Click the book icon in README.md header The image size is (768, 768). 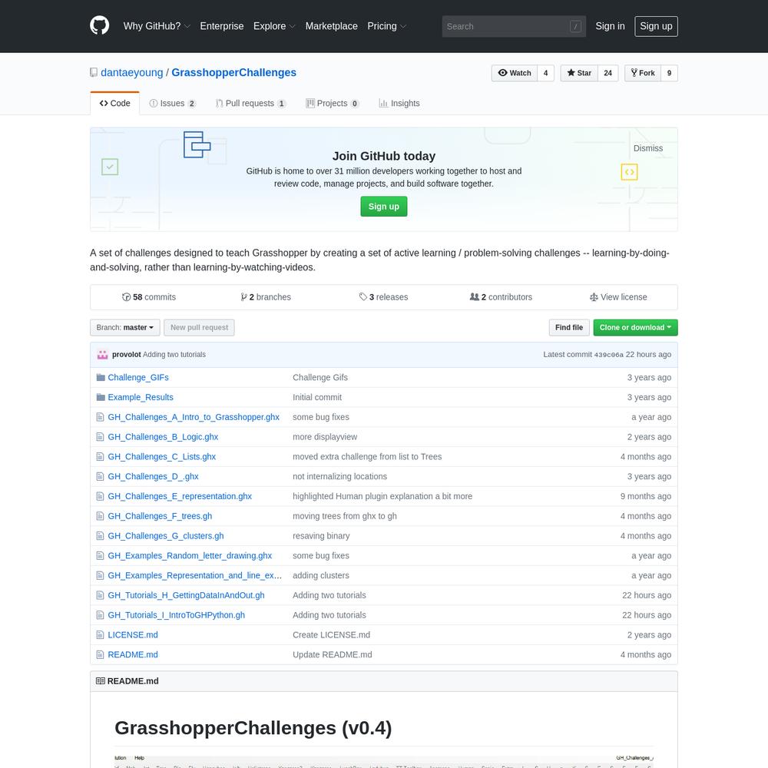pyautogui.click(x=101, y=680)
